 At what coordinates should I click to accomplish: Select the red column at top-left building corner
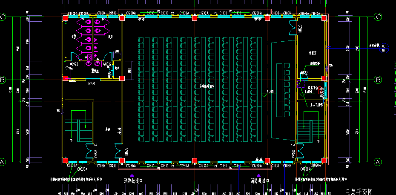[x=66, y=18]
